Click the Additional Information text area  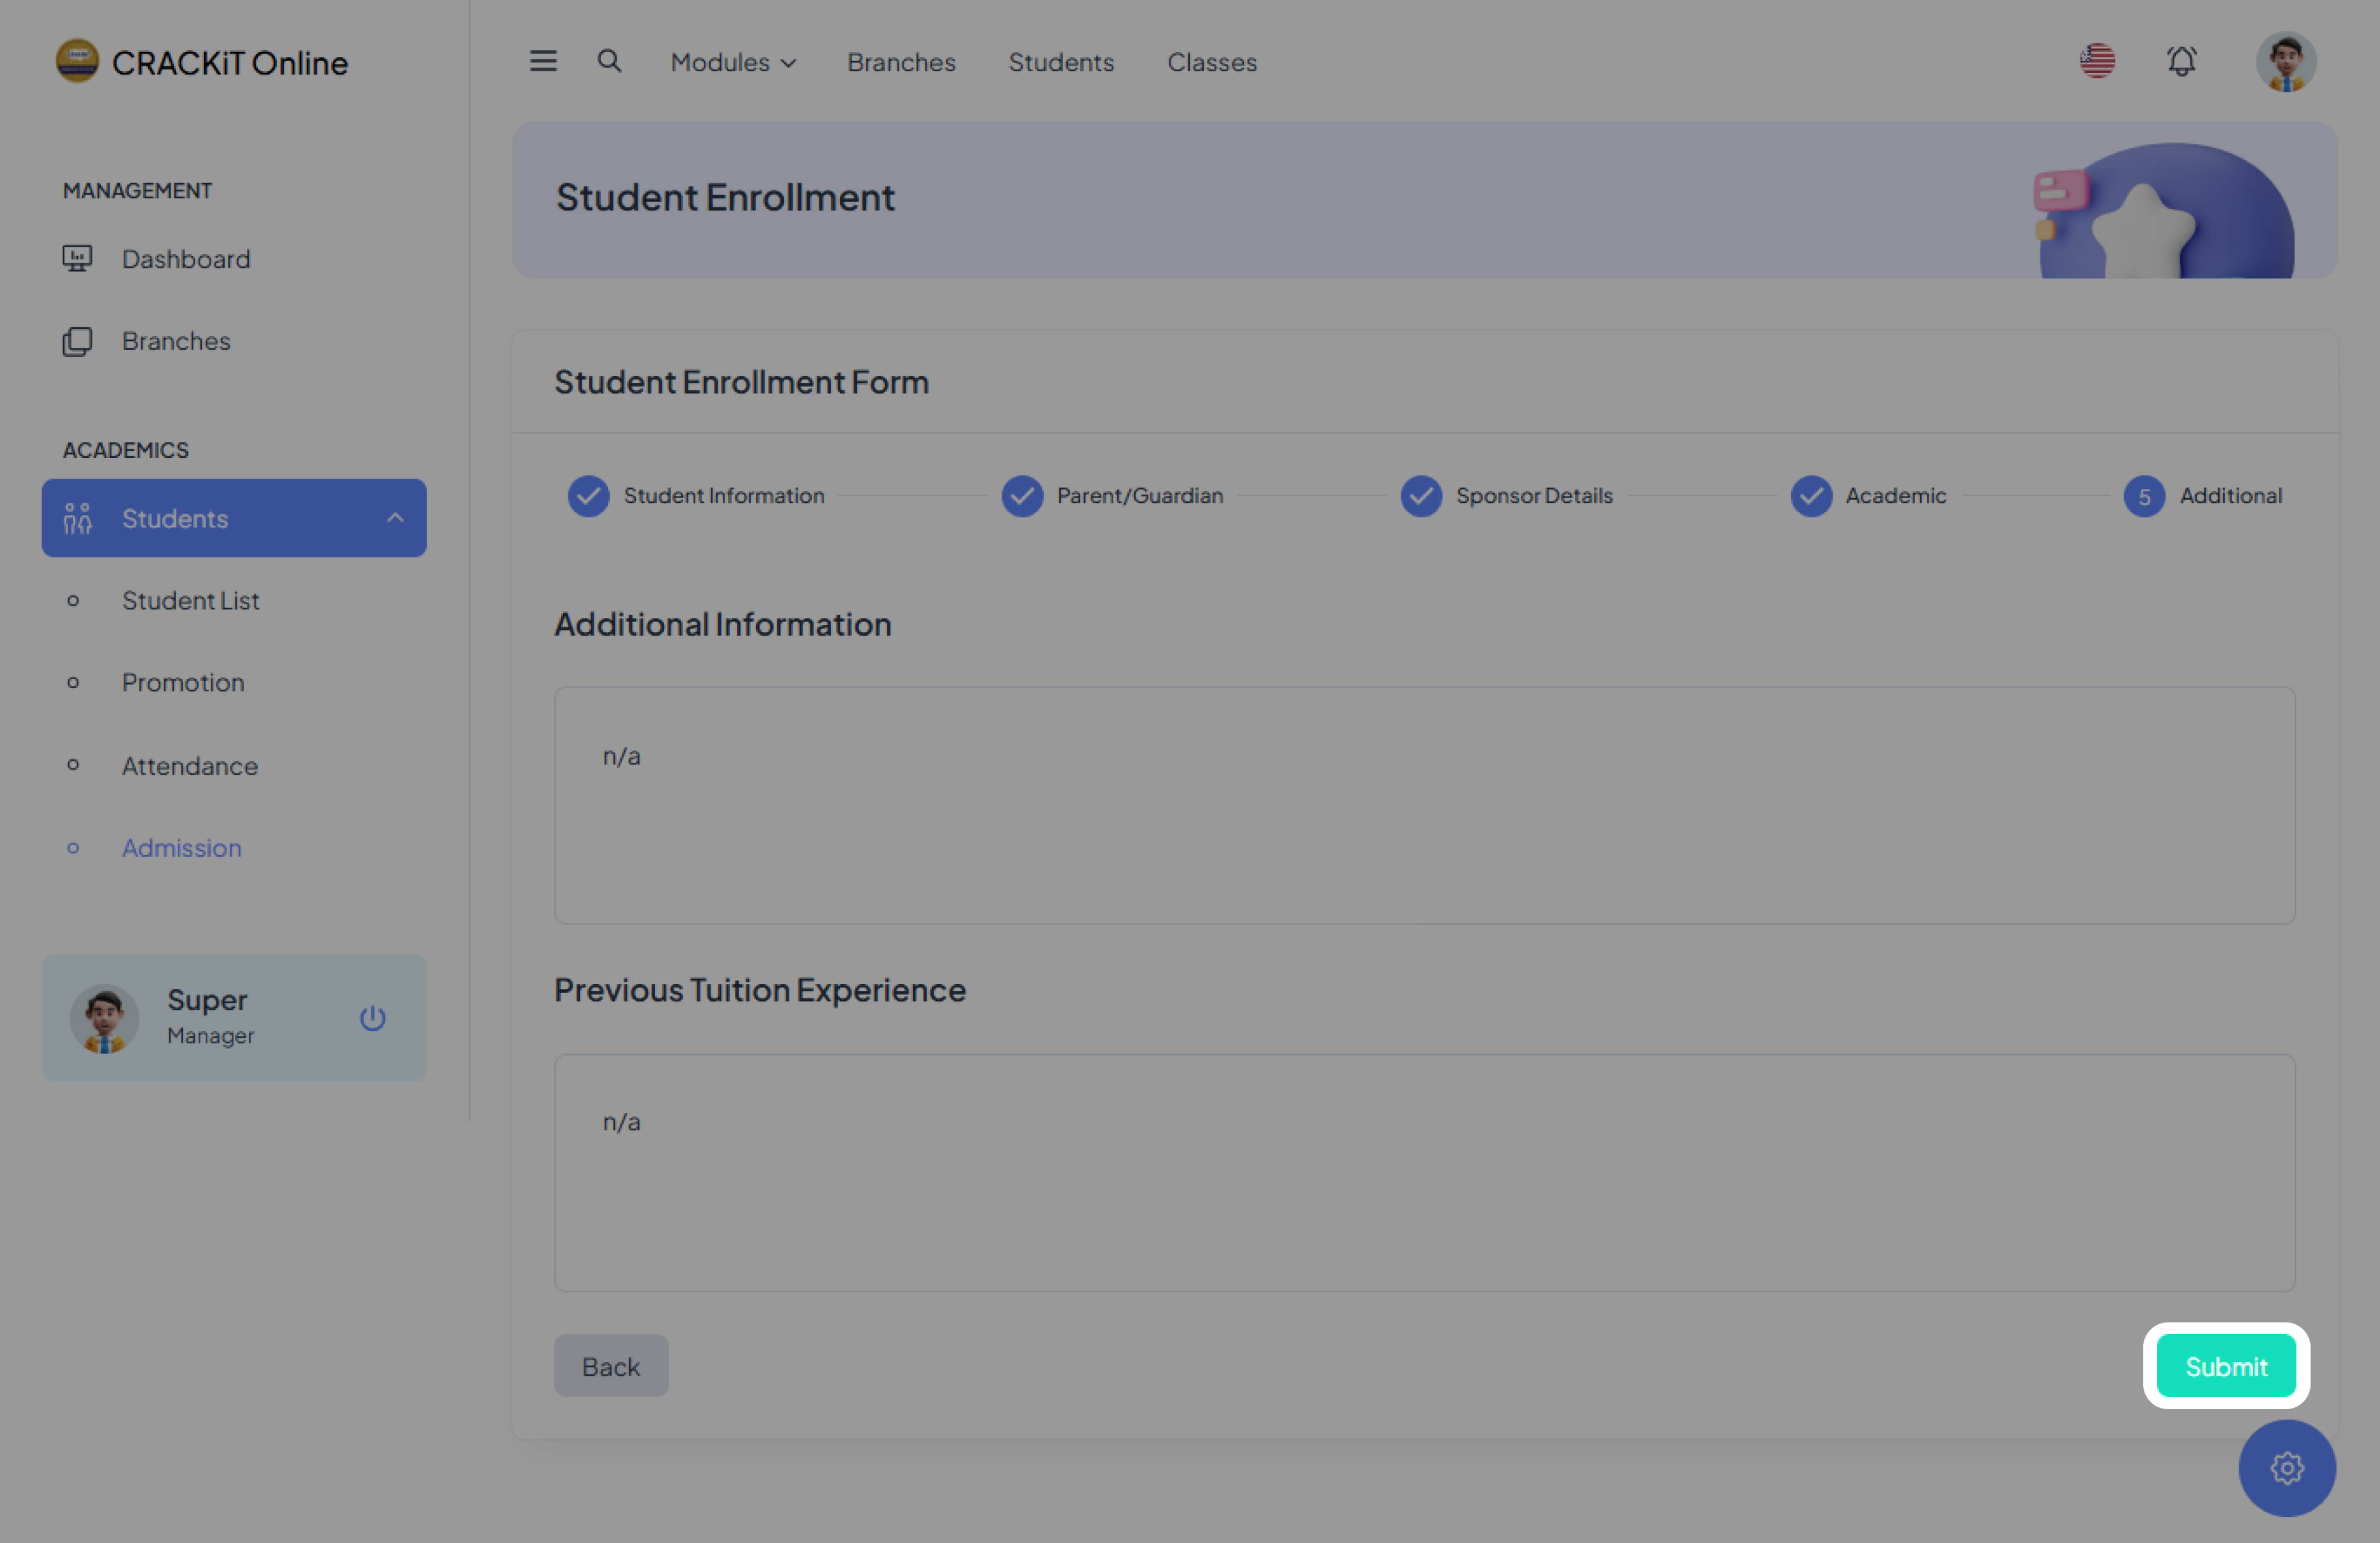click(x=1424, y=805)
